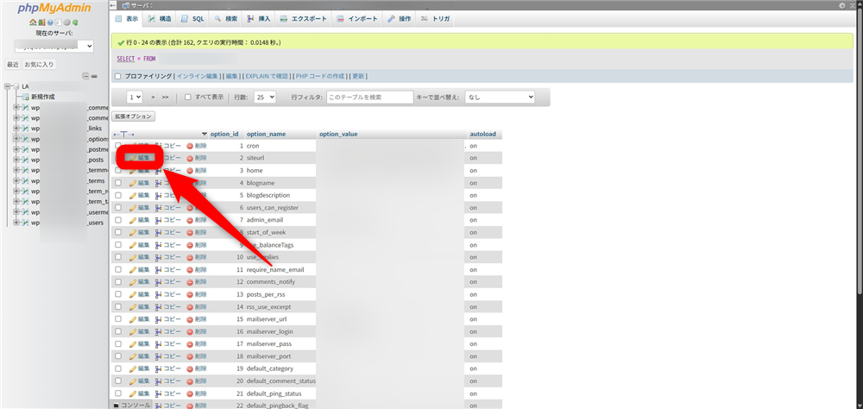This screenshot has width=863, height=409.
Task: Copy the mailserver_url row
Action: [168, 319]
